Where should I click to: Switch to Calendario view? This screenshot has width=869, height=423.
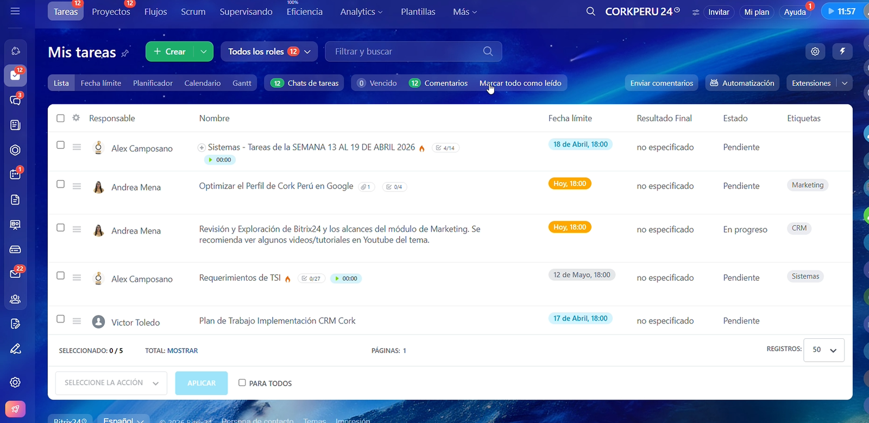click(203, 83)
